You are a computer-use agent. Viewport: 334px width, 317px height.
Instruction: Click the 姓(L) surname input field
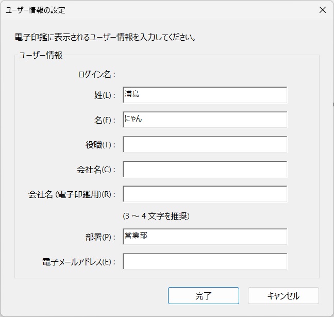(x=205, y=95)
